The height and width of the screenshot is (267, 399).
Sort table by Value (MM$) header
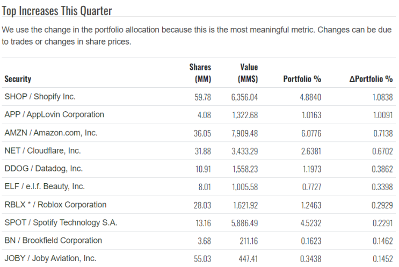coord(248,73)
